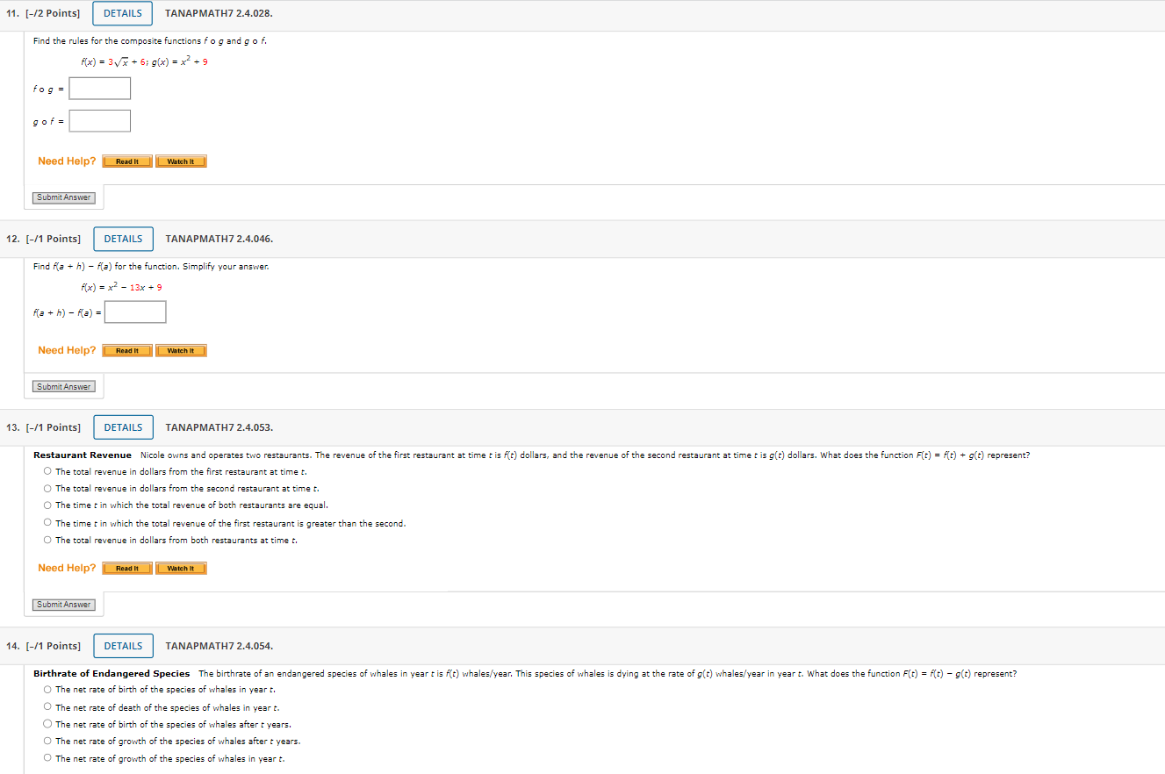
Task: Click question code TANAPMATH7 2.4.054
Action: pyautogui.click(x=219, y=646)
